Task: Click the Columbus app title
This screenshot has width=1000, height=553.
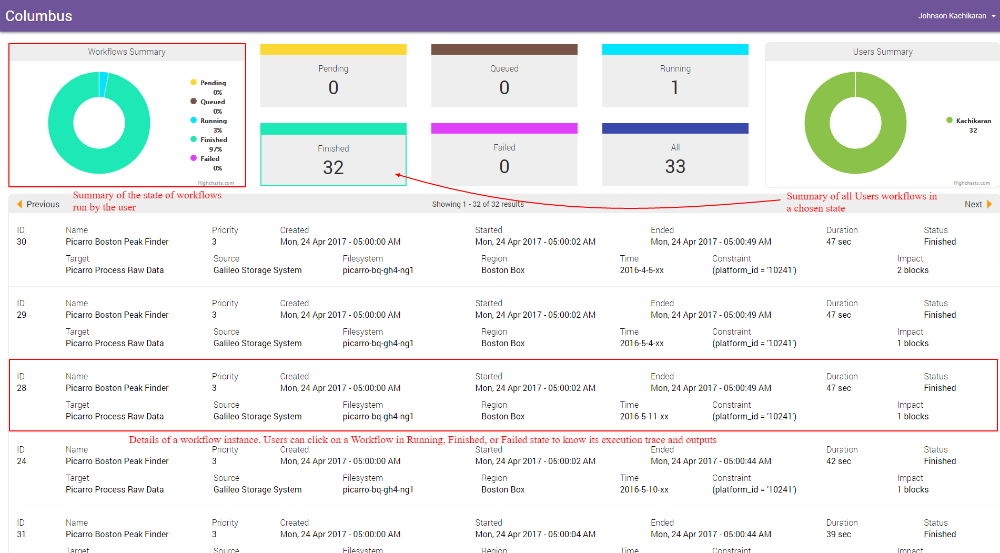Action: click(x=39, y=16)
